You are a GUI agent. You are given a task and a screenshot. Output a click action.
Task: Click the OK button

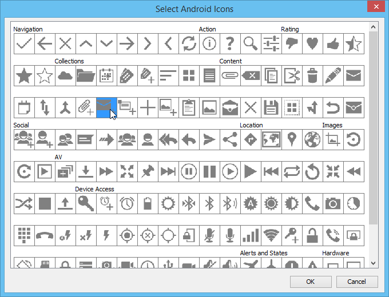click(311, 282)
